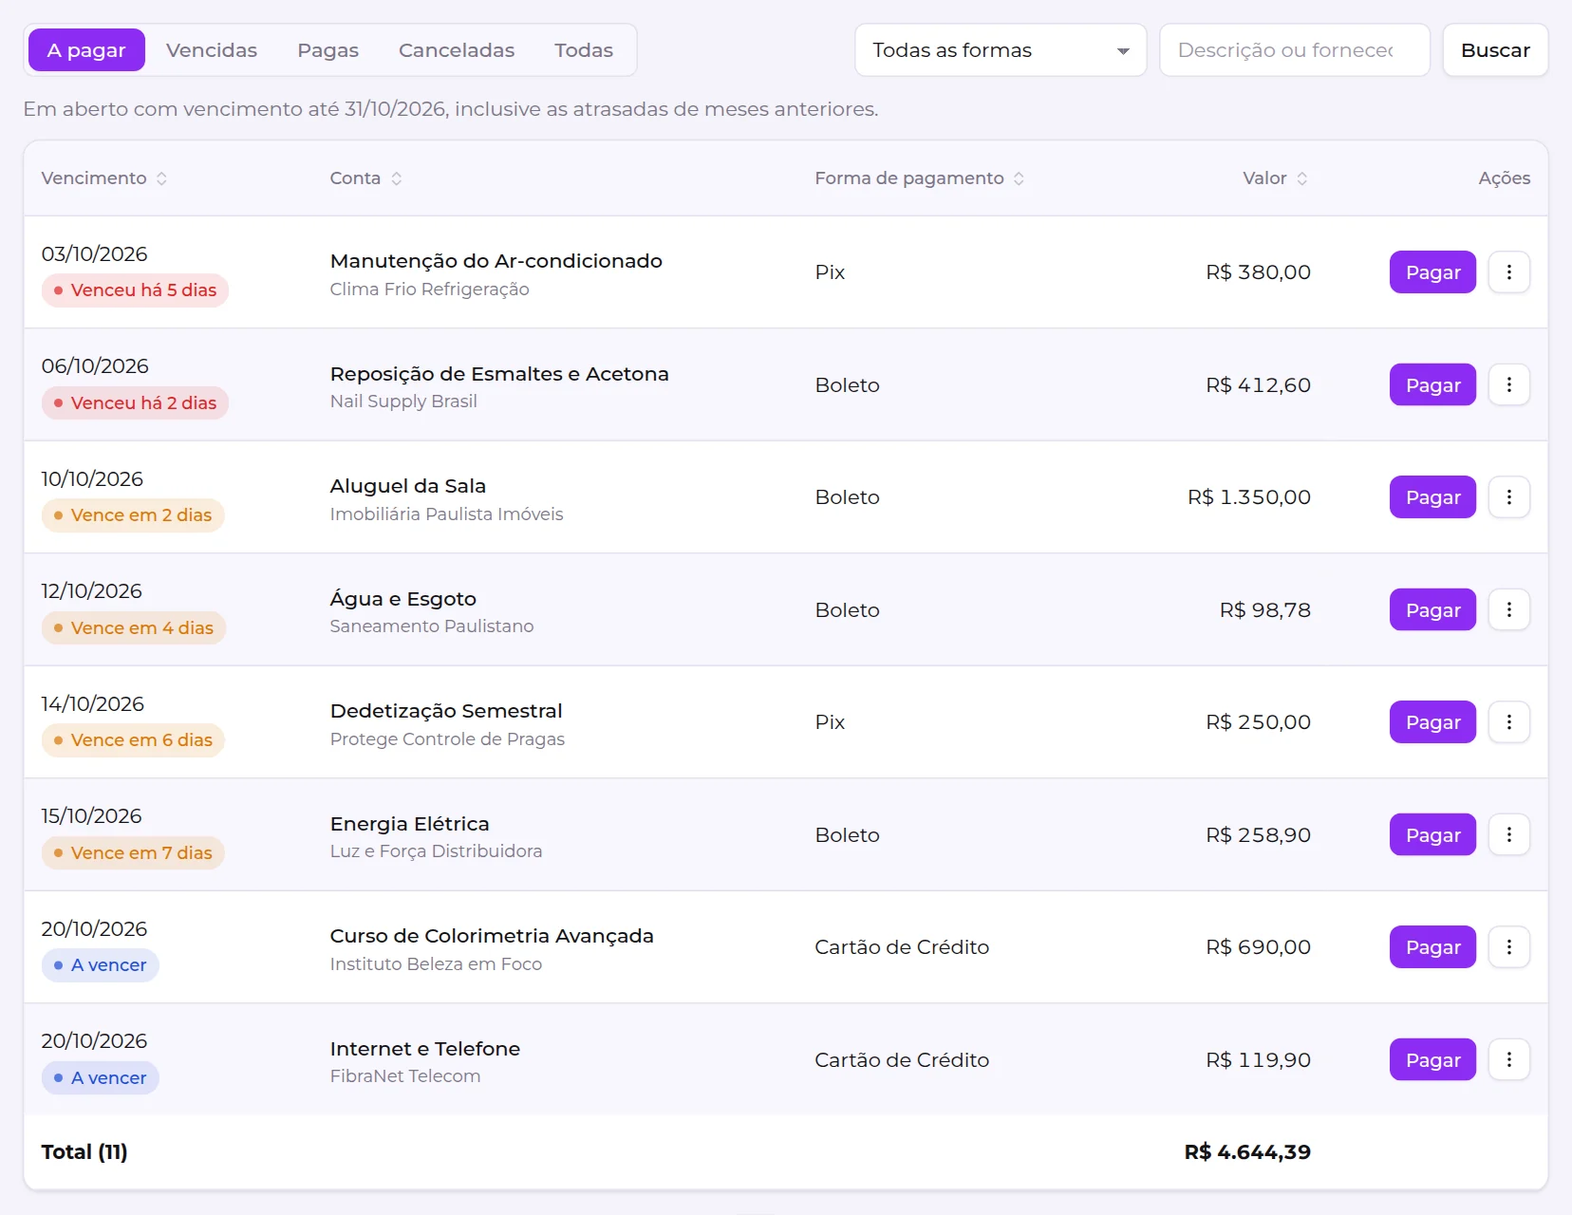Open more actions for Dedetização Semestral

[x=1508, y=722]
